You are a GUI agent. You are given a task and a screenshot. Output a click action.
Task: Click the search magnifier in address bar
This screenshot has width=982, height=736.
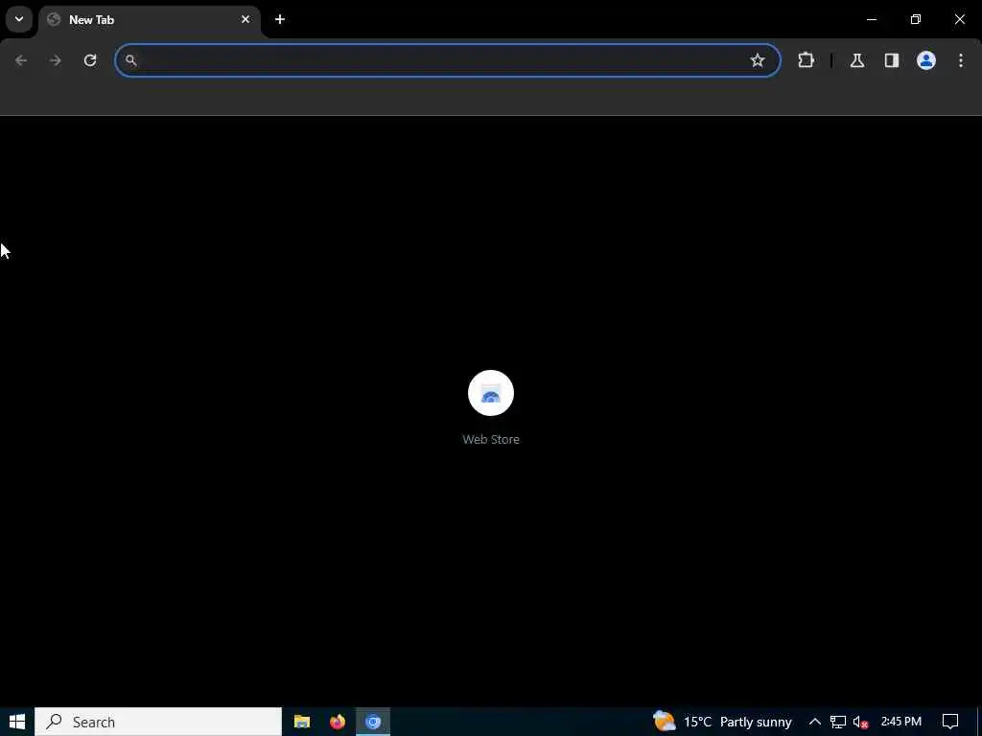tap(130, 60)
